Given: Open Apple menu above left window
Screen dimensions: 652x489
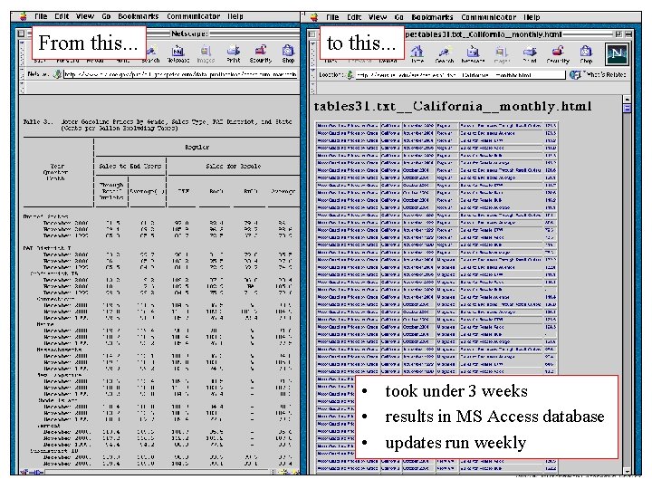Looking at the screenshot, I should click(24, 16).
